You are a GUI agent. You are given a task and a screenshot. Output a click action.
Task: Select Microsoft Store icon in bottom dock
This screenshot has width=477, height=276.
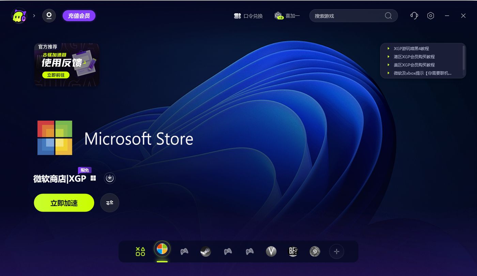[162, 249]
